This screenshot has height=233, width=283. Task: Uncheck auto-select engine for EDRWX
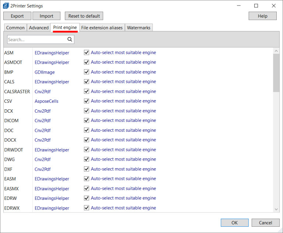click(87, 208)
